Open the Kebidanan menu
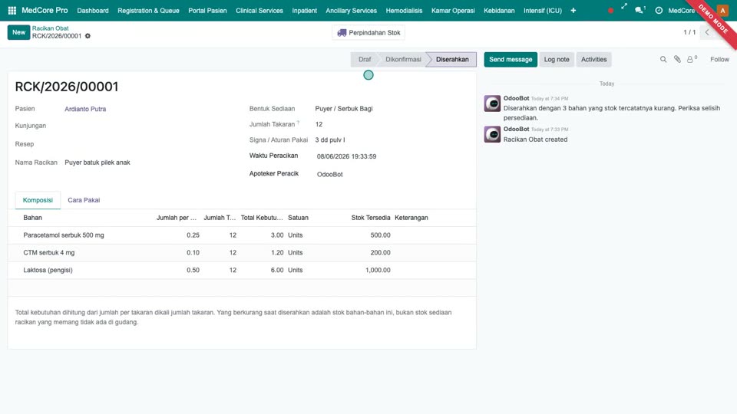737x414 pixels. (499, 10)
